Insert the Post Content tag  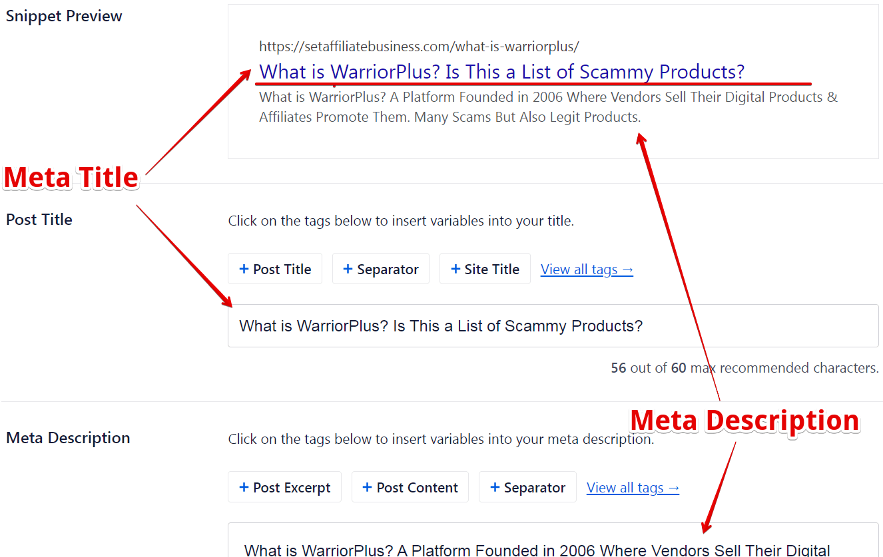pos(410,487)
